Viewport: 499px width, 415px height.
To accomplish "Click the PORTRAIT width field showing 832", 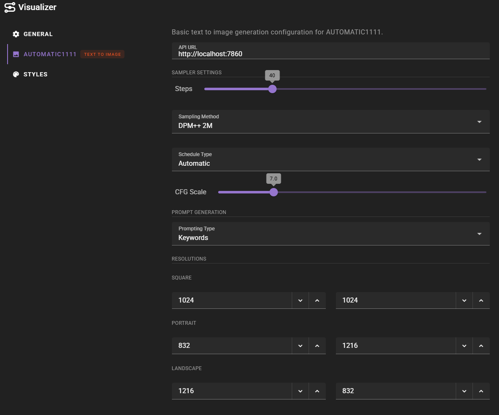I will pos(231,345).
